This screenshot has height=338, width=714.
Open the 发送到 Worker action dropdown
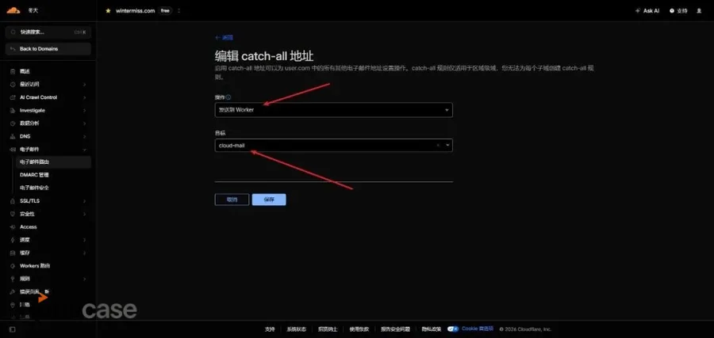334,110
